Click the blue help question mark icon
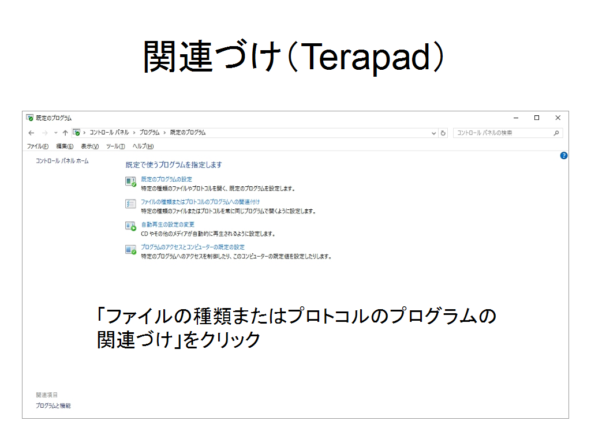This screenshot has height=443, width=591. point(564,156)
